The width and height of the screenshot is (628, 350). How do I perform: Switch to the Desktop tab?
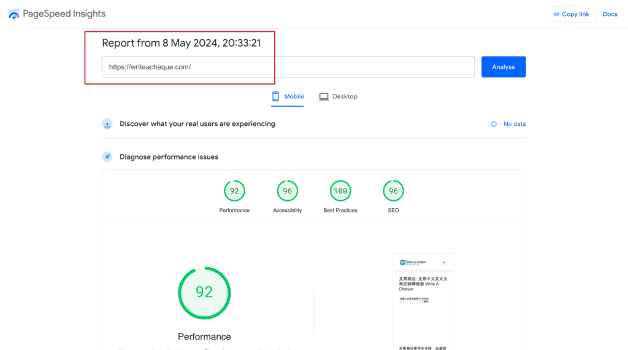[338, 96]
